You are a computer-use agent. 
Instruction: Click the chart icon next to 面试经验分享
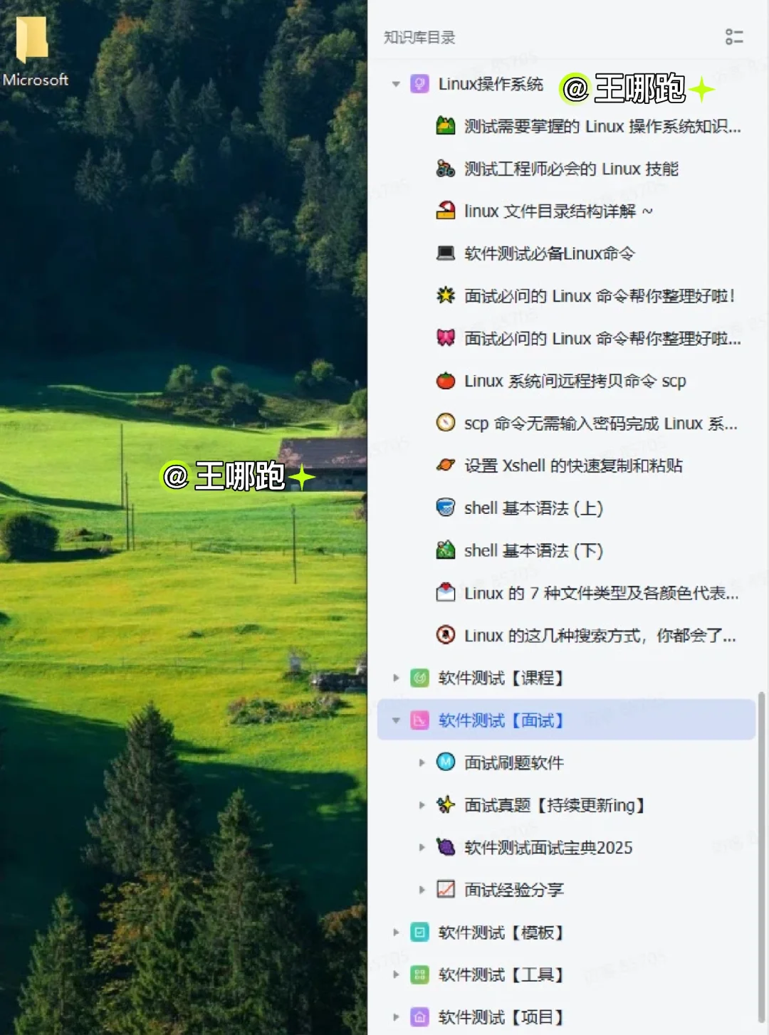click(x=444, y=889)
